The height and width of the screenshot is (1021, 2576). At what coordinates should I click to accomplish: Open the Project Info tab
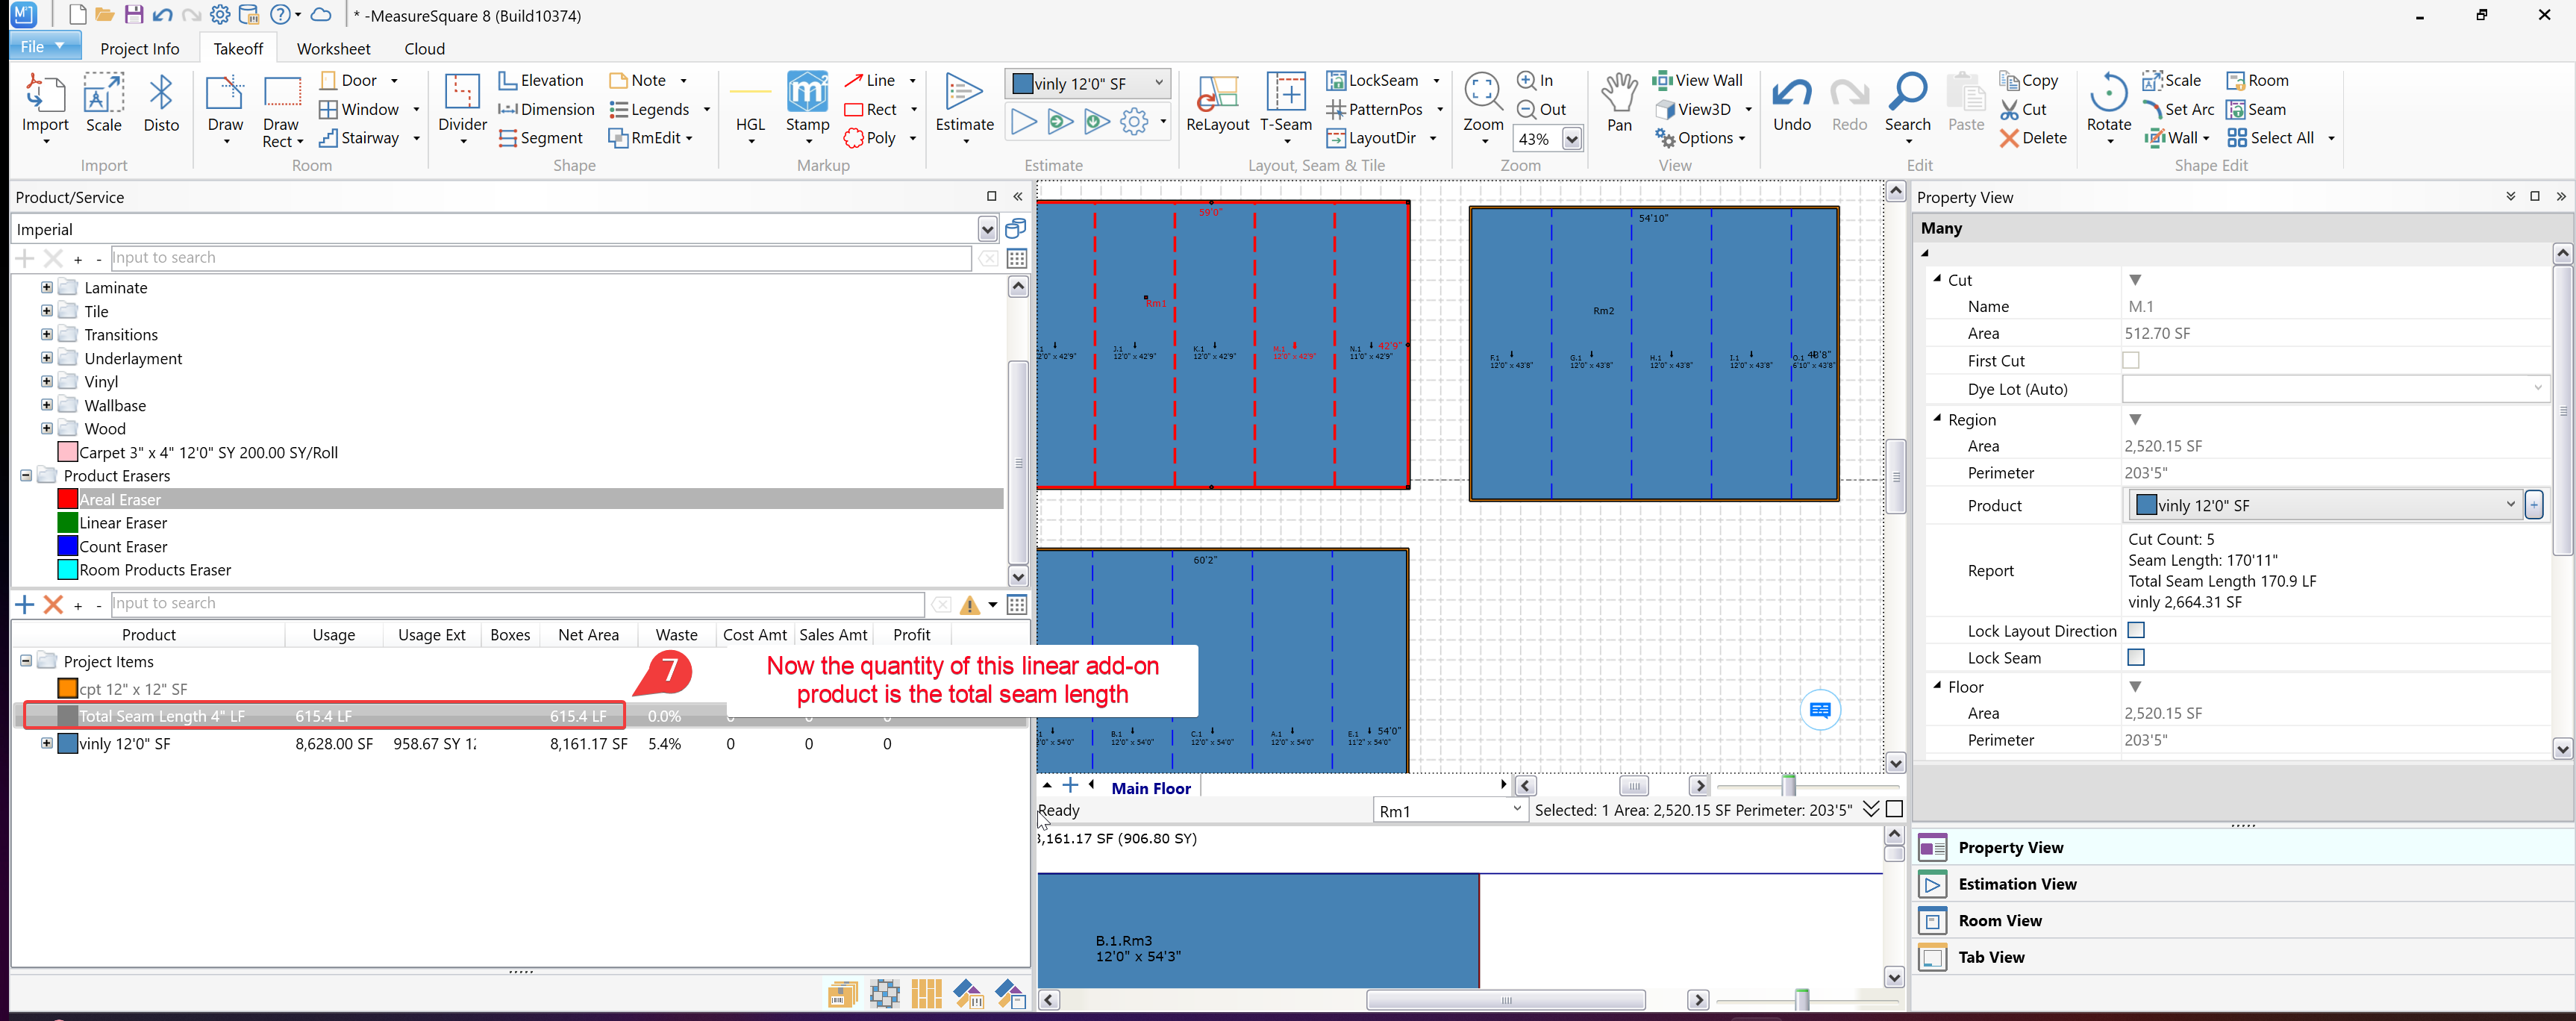(x=139, y=49)
